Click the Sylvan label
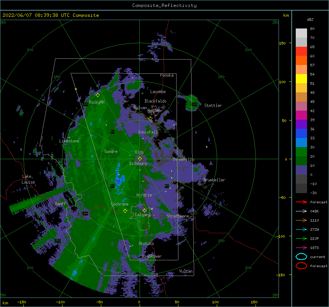Image resolution: width=329 pixels, height=307 pixels. click(140, 108)
